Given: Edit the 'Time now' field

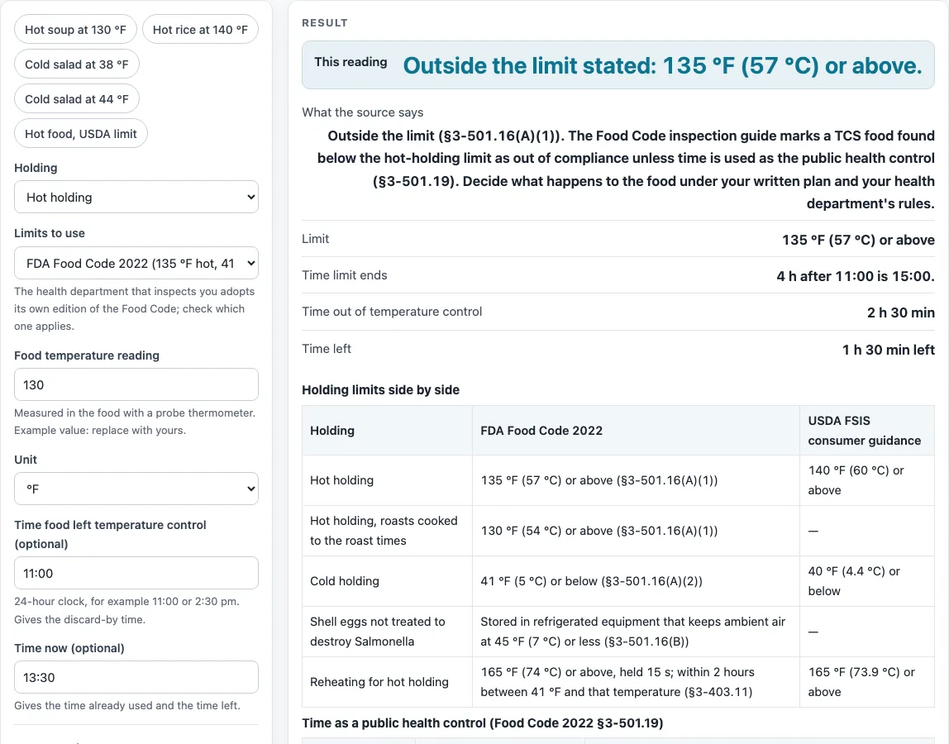Looking at the screenshot, I should click(136, 677).
